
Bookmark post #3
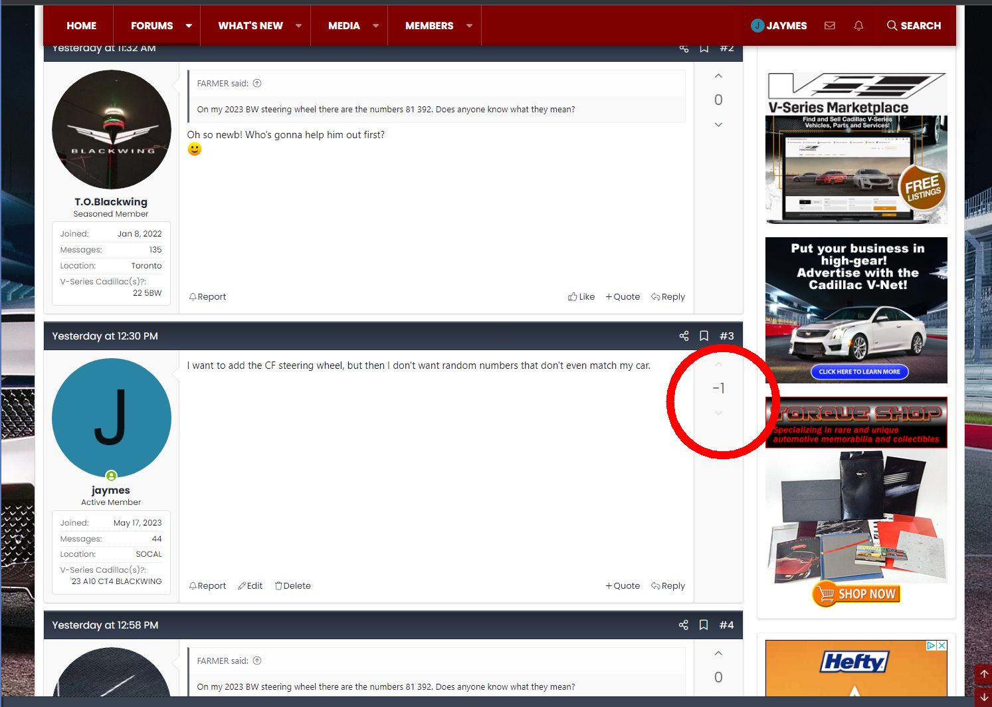coord(704,336)
